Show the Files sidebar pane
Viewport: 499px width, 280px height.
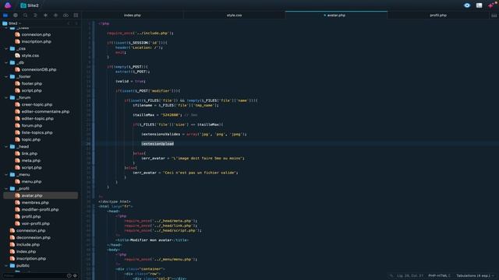[x=5, y=16]
